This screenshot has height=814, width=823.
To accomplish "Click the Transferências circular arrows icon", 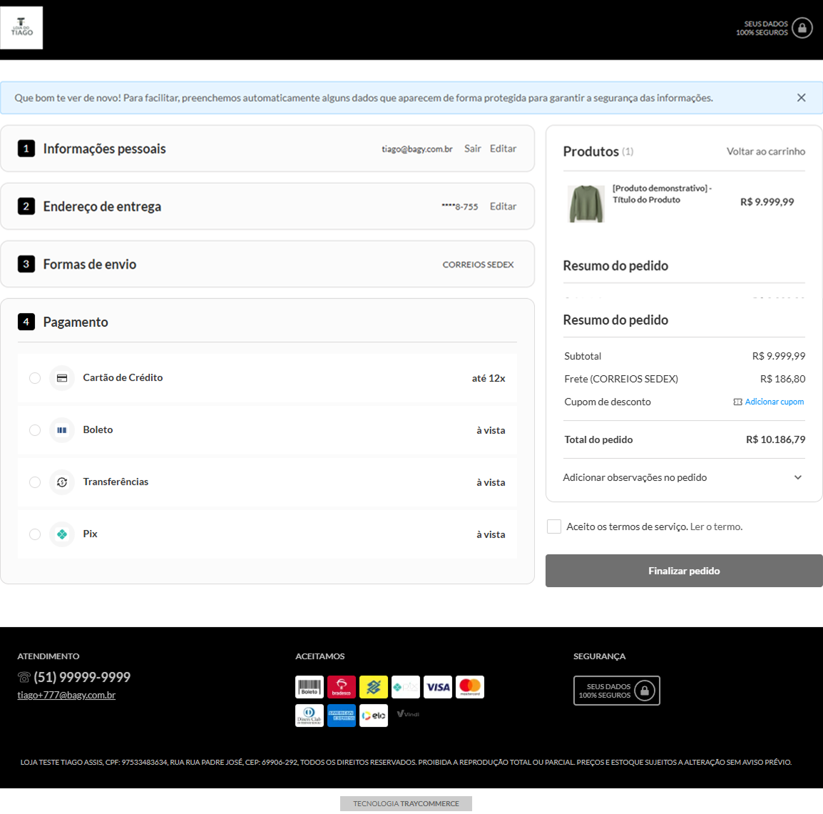I will pyautogui.click(x=62, y=482).
